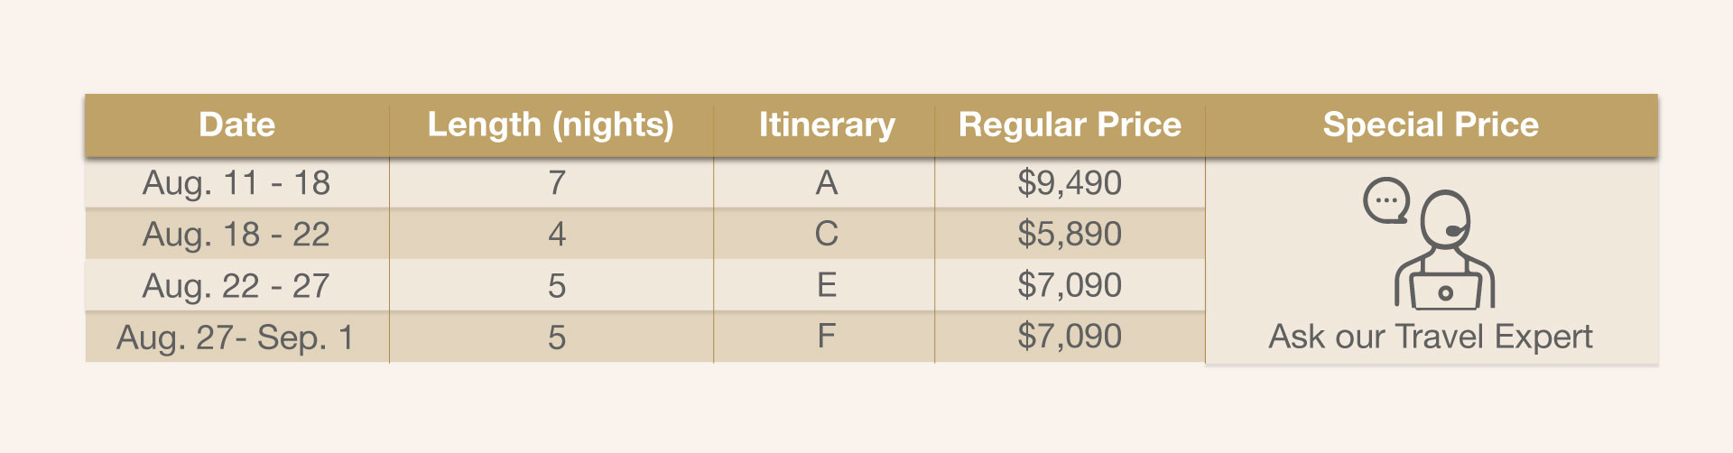Click the Special Price column header
Image resolution: width=1733 pixels, height=453 pixels.
point(1432,125)
